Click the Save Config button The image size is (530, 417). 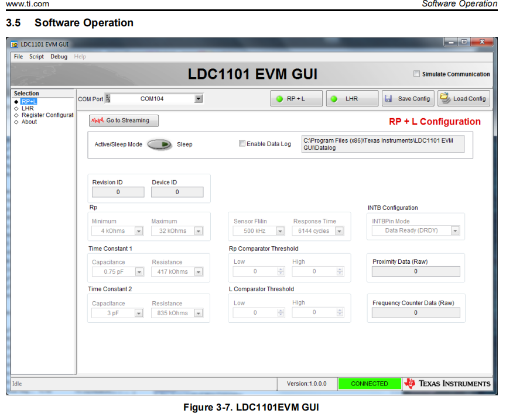(x=408, y=99)
